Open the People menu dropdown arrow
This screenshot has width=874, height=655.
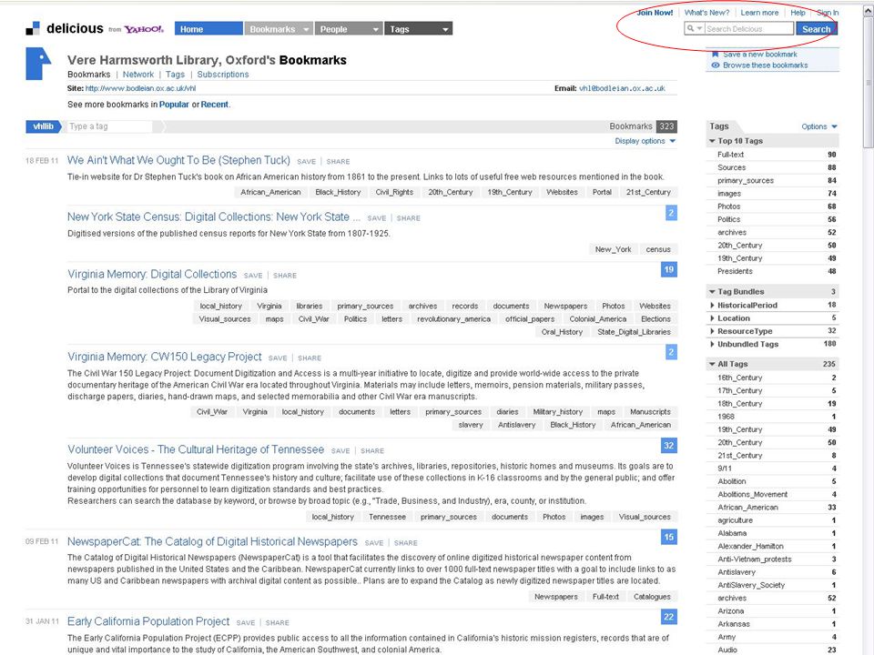coord(376,29)
